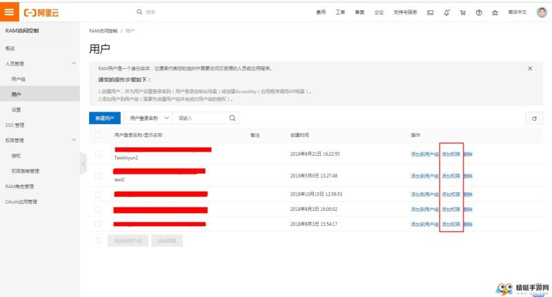
Task: Click 添加到用户组 for test2
Action: tap(424, 176)
